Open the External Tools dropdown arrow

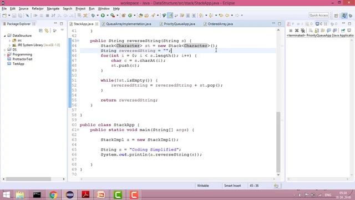tap(118, 16)
